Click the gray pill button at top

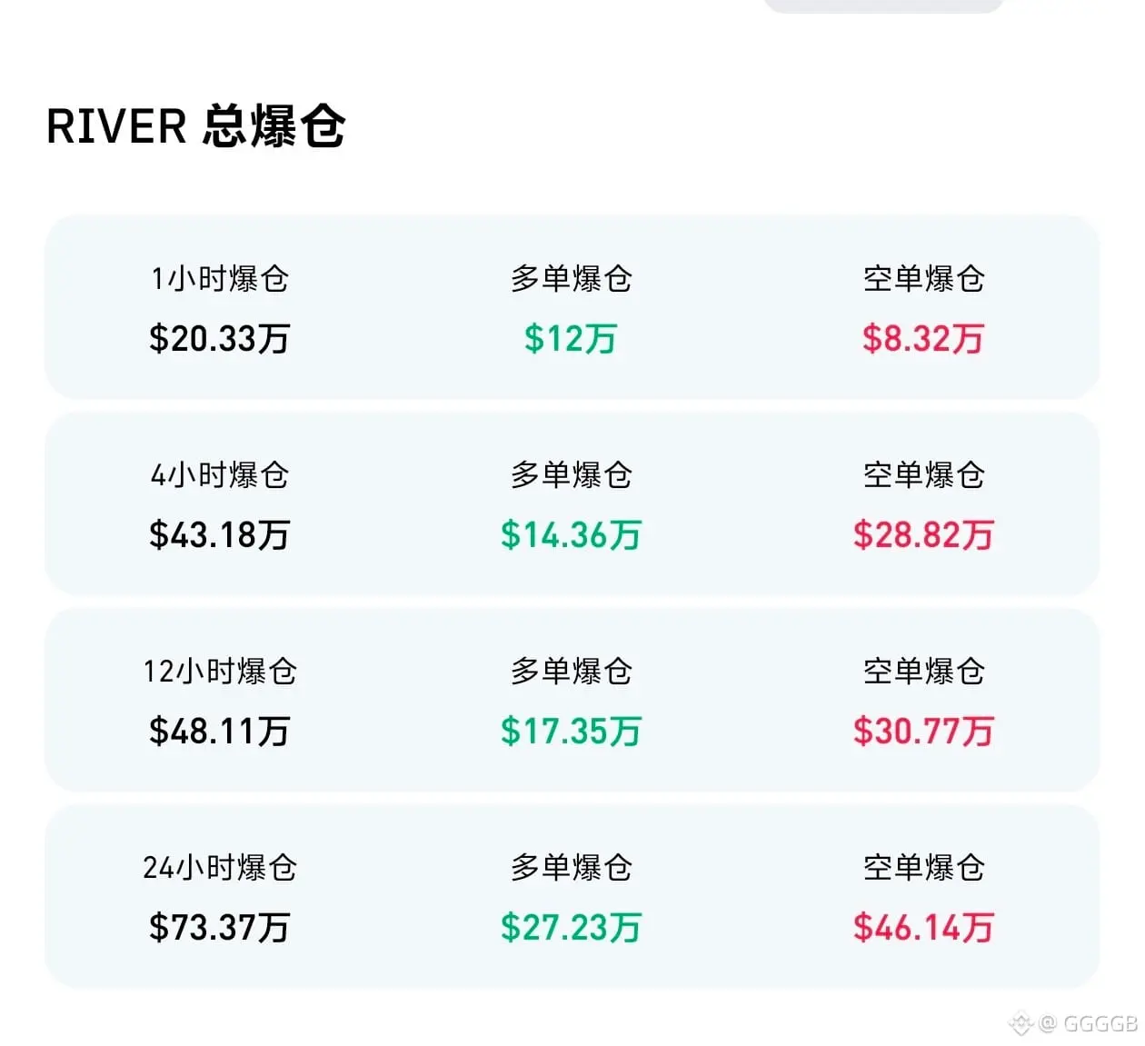tap(883, 5)
